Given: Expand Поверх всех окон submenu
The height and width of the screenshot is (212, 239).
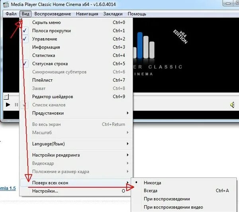Looking at the screenshot, I should 76,183.
